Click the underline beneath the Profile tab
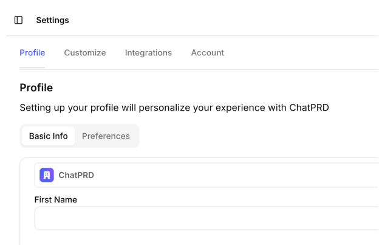The width and height of the screenshot is (379, 245). pos(32,67)
